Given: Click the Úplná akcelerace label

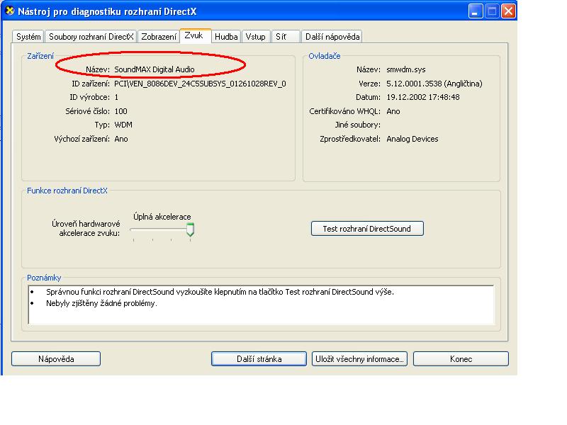Looking at the screenshot, I should point(162,217).
